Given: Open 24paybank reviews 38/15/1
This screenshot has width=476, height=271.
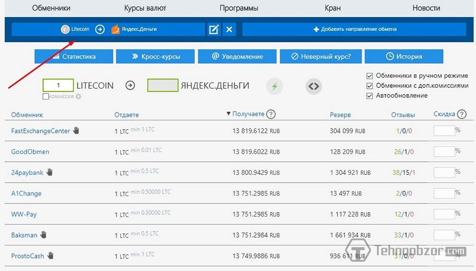Looking at the screenshot, I should coord(404,172).
